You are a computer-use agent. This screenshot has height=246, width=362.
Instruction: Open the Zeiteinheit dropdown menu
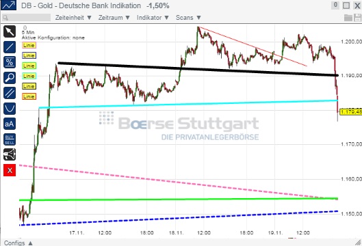[73, 18]
